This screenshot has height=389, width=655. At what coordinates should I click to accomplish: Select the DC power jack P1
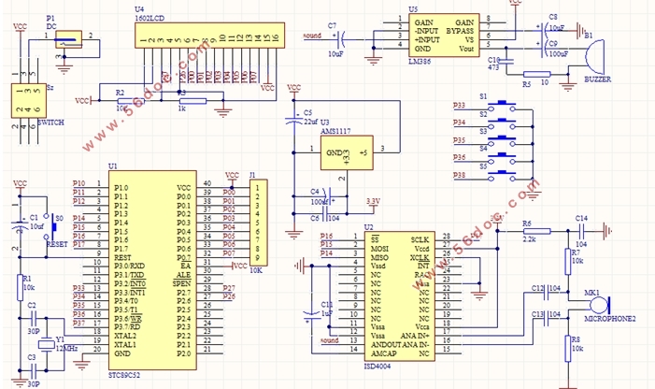68,39
